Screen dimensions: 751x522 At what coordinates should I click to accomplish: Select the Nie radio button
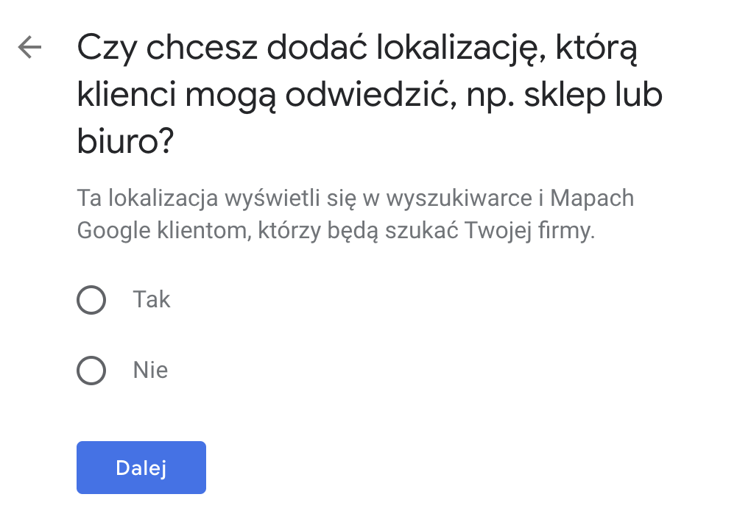tap(91, 371)
